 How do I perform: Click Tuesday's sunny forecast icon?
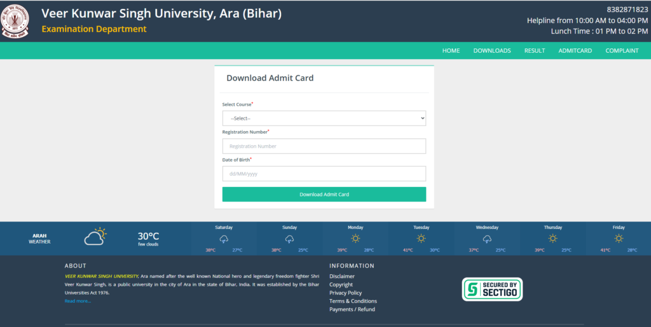pyautogui.click(x=421, y=239)
